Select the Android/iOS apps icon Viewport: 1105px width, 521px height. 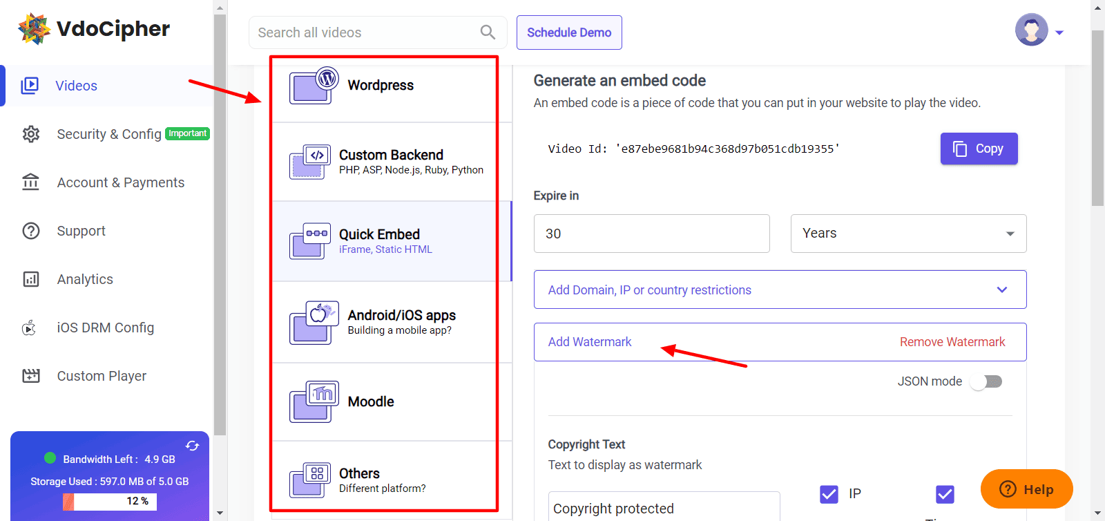[x=314, y=322]
